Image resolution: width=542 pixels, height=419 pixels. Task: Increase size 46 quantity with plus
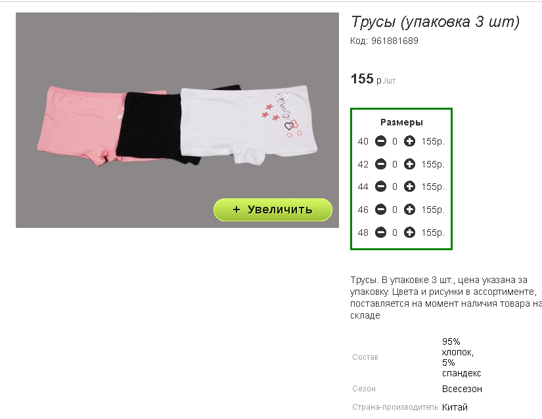tap(409, 209)
